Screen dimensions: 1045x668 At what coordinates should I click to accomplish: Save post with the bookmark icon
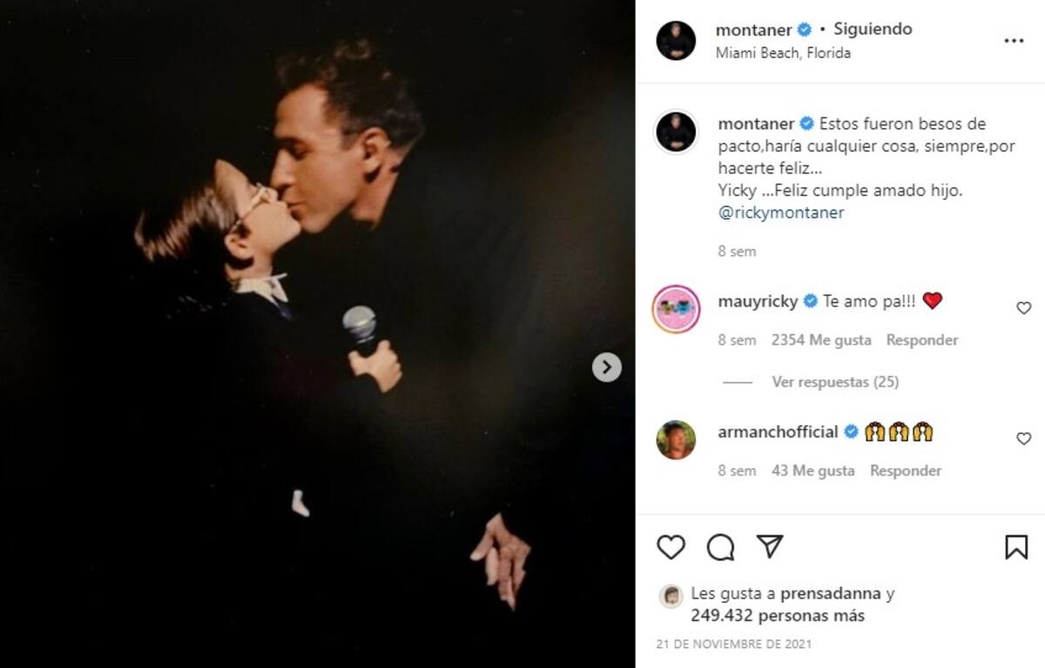(1015, 547)
